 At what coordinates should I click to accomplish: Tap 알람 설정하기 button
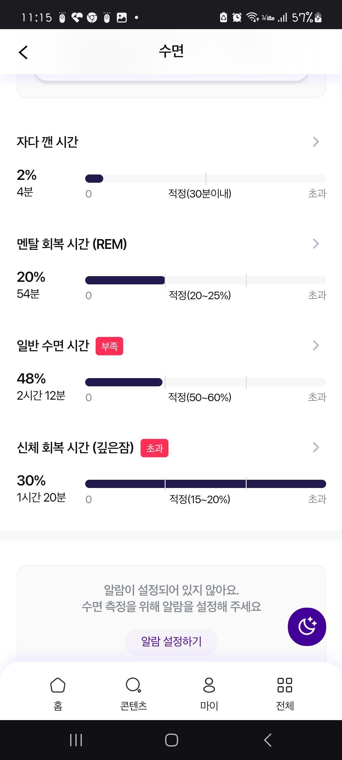[x=171, y=642]
